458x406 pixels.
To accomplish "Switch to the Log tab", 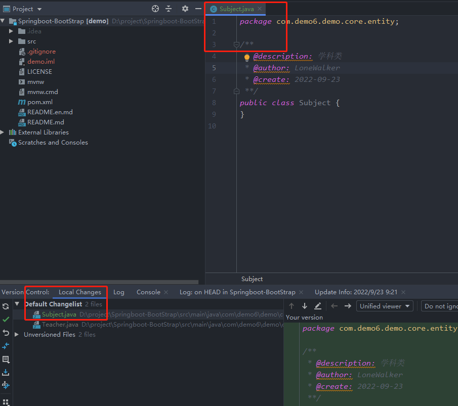I will pos(118,292).
